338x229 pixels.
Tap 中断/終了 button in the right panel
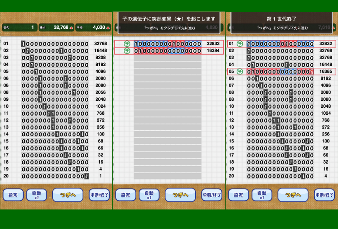click(324, 195)
